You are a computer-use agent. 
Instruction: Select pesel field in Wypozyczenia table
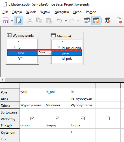click(22, 53)
